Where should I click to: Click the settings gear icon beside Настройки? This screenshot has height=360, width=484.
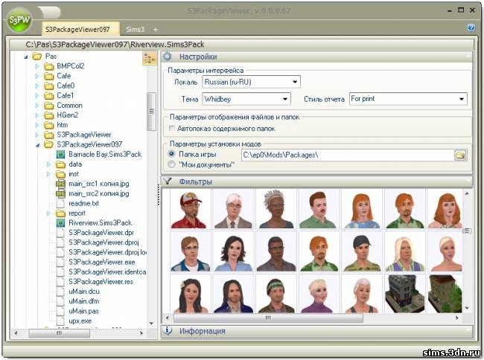(x=168, y=57)
